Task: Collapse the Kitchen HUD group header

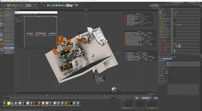Action: (141, 51)
